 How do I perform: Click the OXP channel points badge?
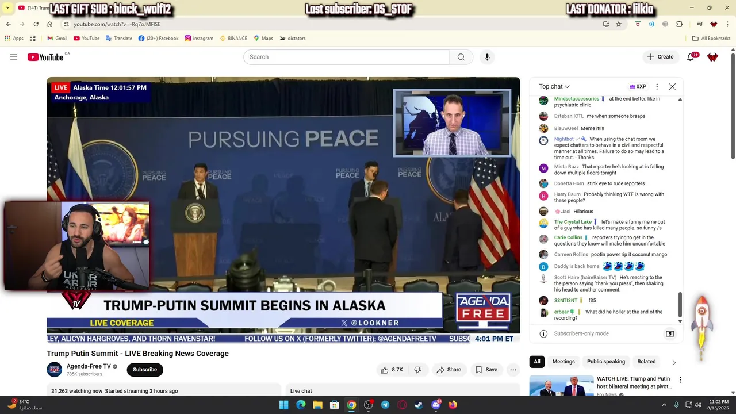pyautogui.click(x=638, y=86)
